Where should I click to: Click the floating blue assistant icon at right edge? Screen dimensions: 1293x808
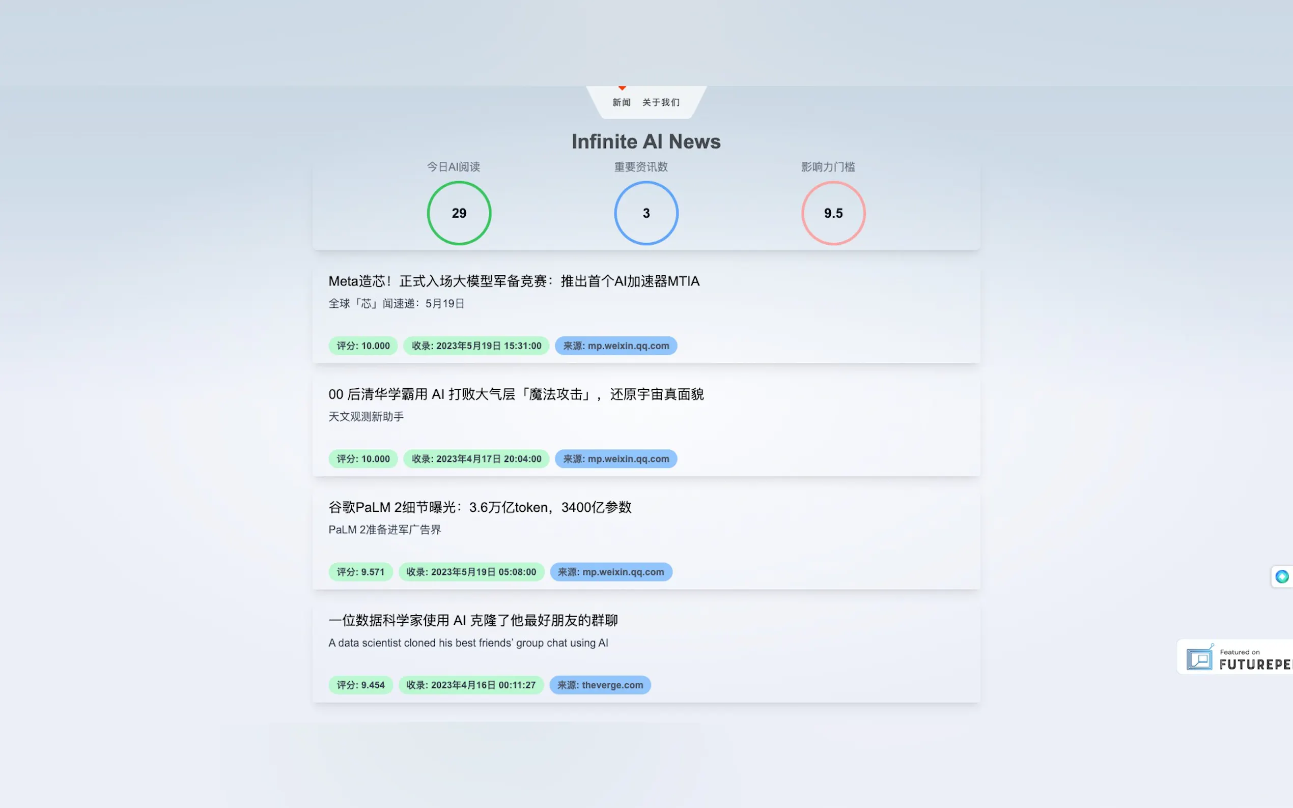[1281, 576]
